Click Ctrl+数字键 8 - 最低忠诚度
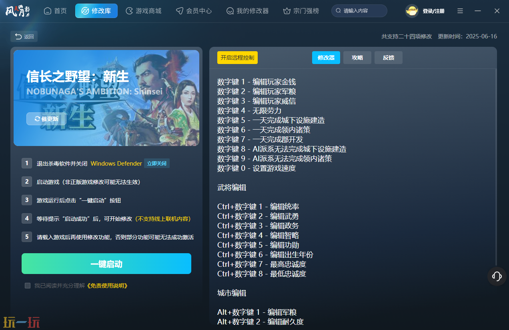The width and height of the screenshot is (509, 330). point(262,274)
